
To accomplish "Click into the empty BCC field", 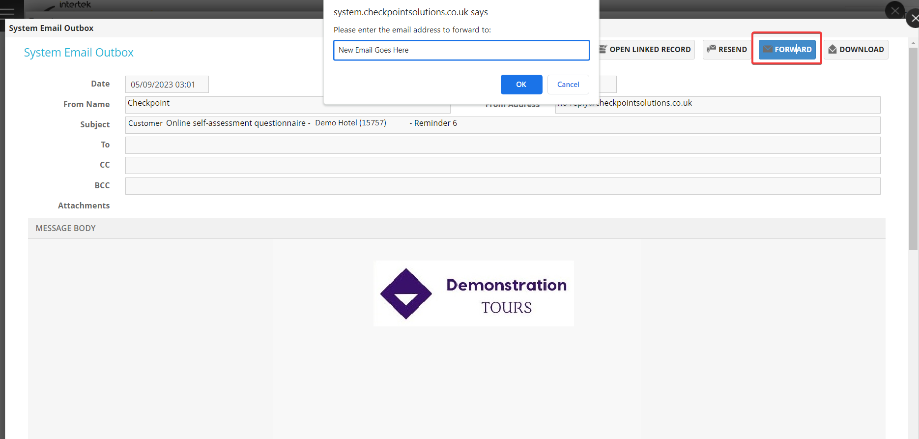I will tap(502, 186).
